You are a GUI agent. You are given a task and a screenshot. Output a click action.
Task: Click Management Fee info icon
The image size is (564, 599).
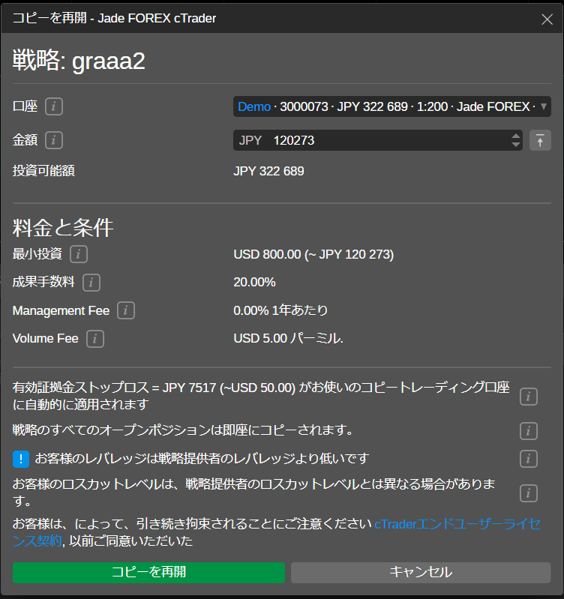click(x=125, y=310)
